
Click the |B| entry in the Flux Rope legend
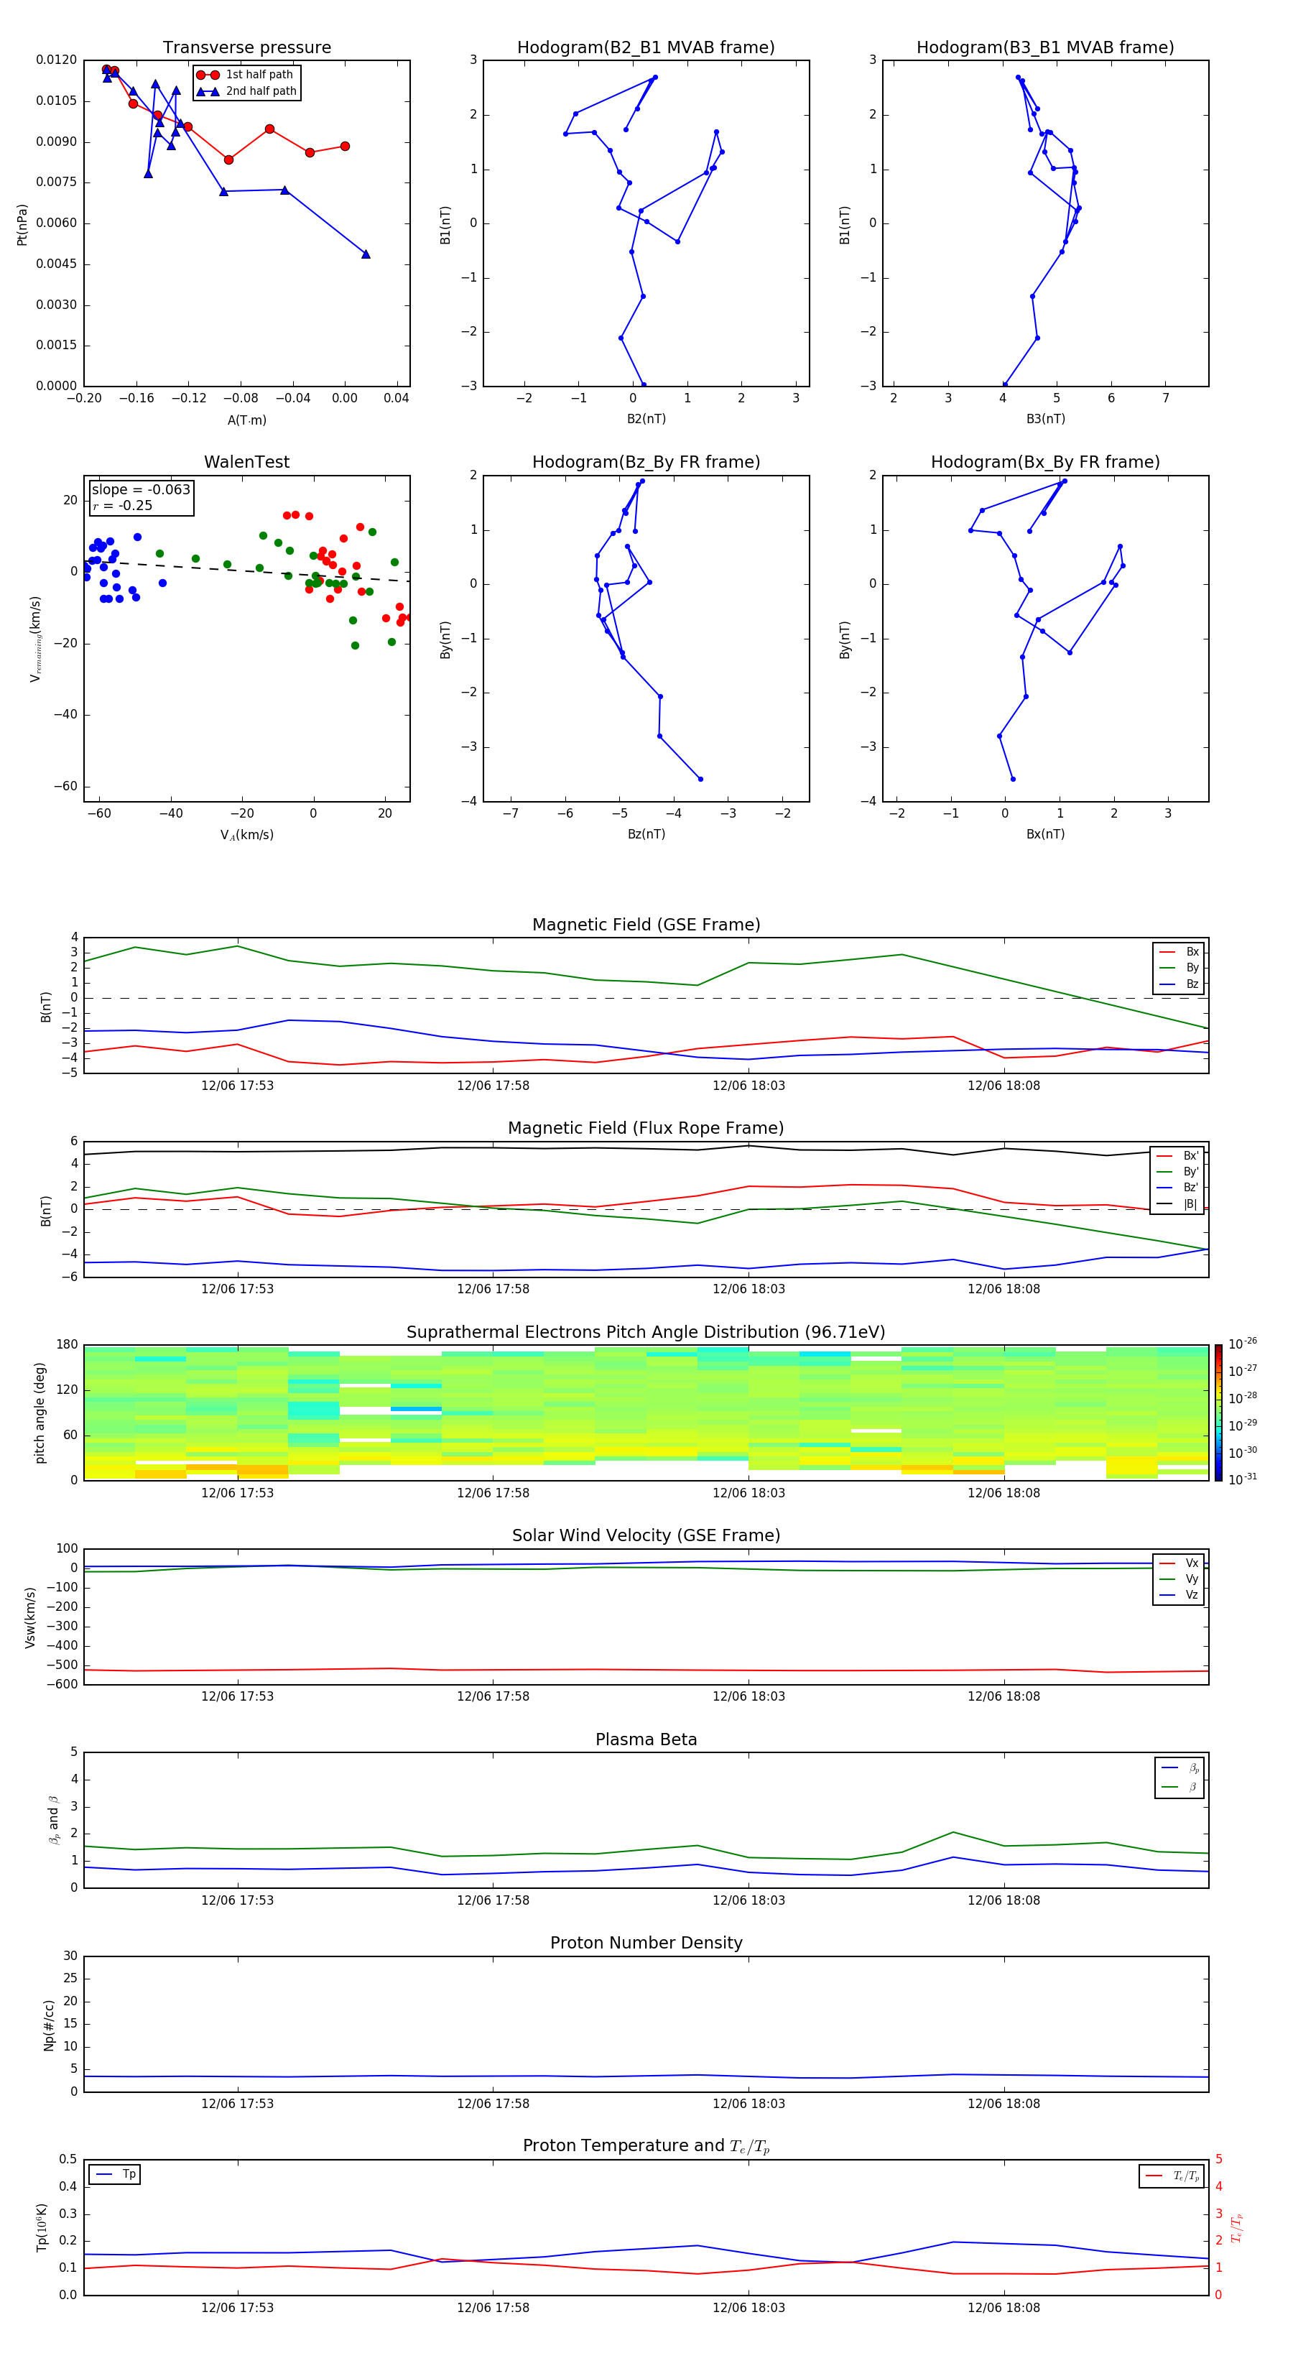(1178, 1204)
